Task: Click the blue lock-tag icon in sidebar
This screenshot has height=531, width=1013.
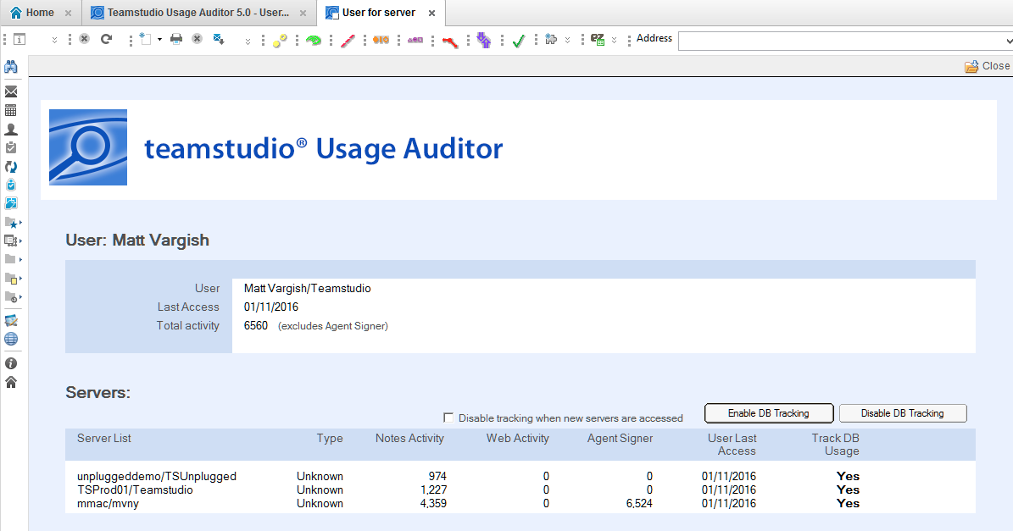Action: [11, 185]
